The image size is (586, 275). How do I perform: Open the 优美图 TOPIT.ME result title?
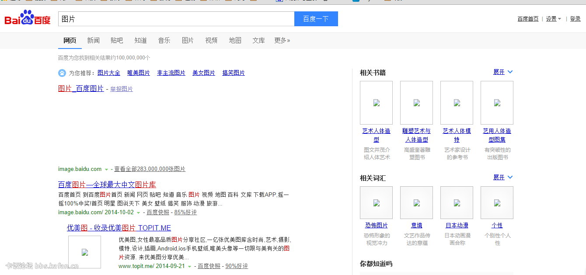coord(119,228)
